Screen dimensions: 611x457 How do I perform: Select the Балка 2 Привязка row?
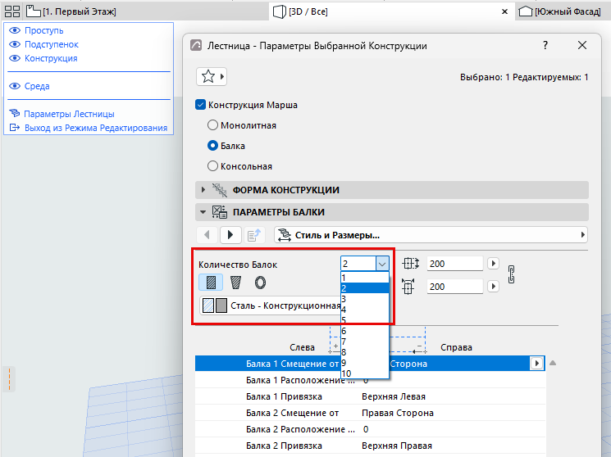370,446
